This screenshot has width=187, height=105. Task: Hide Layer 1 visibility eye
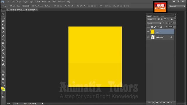coord(148,32)
